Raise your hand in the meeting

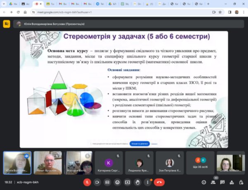(138, 182)
